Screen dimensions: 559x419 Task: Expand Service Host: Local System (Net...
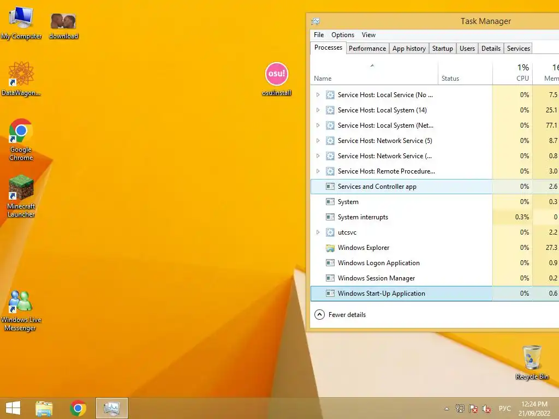tap(318, 125)
